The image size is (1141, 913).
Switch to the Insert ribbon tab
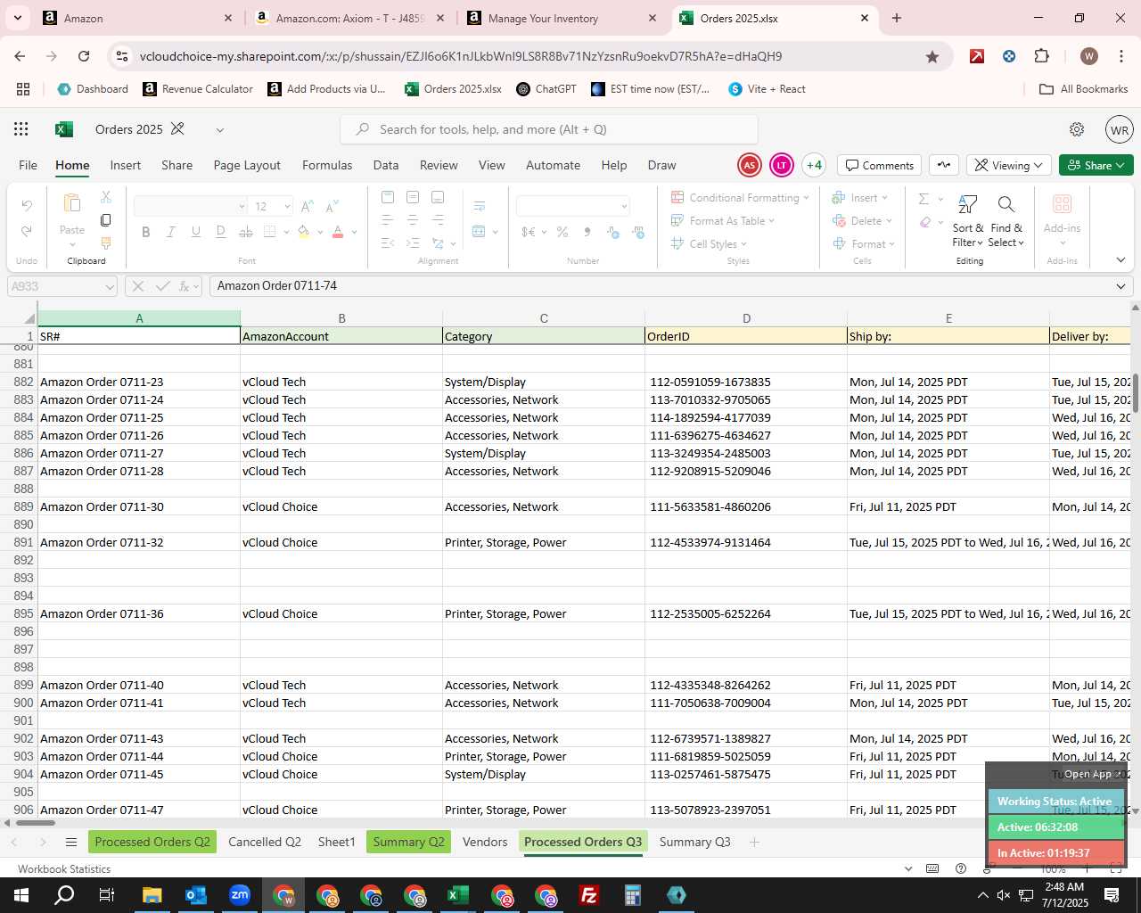point(126,165)
